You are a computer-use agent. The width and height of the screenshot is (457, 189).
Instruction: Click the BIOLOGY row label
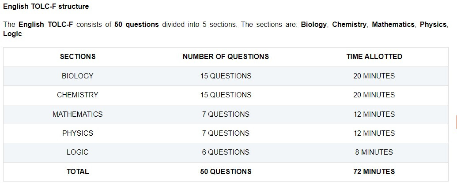coord(78,76)
